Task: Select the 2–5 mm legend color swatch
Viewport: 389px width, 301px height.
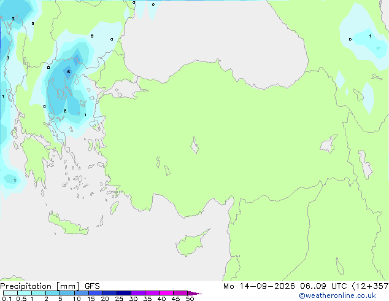Action: (x=53, y=293)
